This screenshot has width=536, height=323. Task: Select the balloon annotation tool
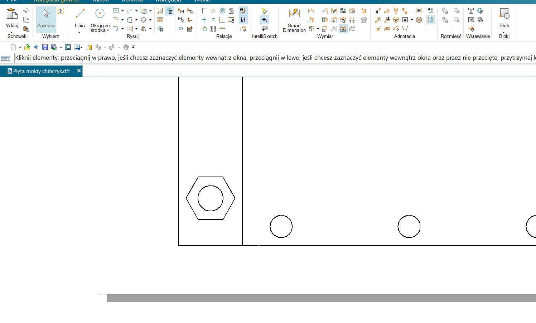pyautogui.click(x=378, y=20)
